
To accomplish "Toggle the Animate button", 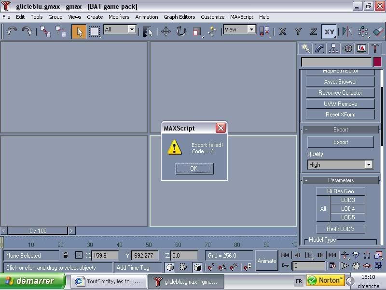I will coord(267,261).
